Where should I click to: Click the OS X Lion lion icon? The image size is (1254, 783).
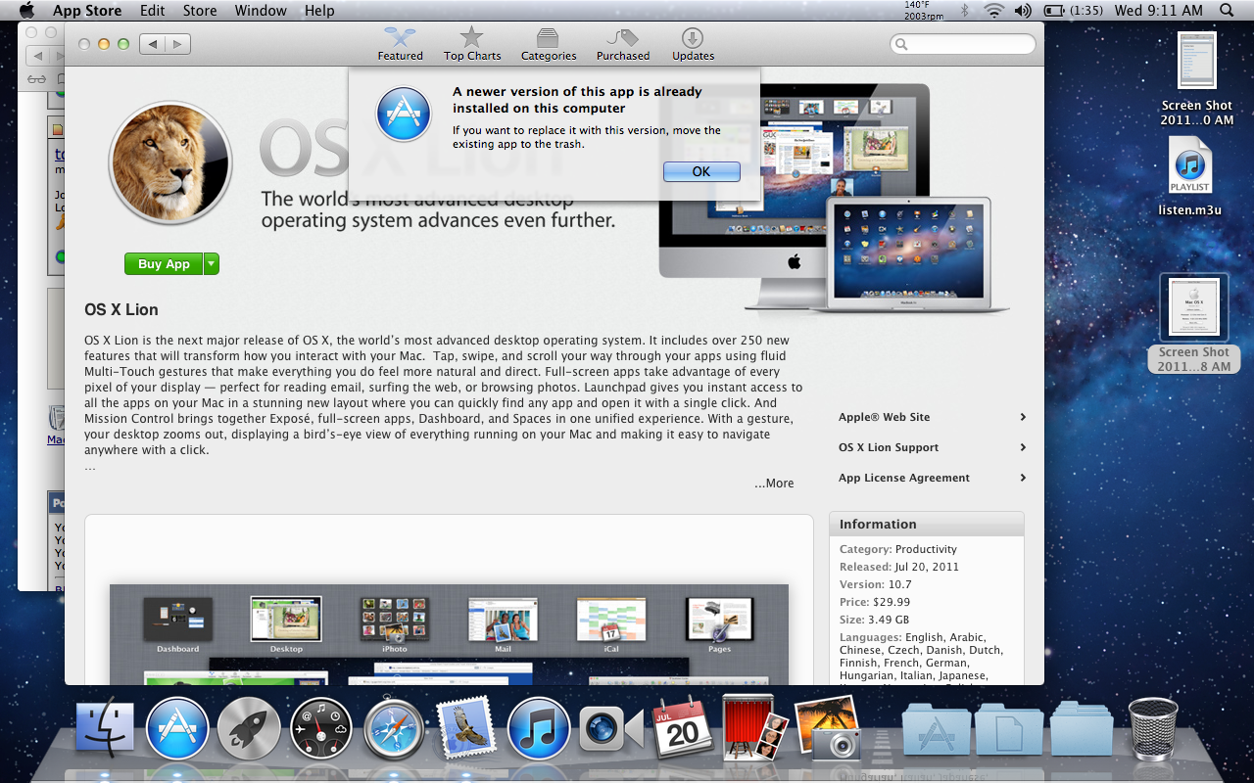pos(170,162)
